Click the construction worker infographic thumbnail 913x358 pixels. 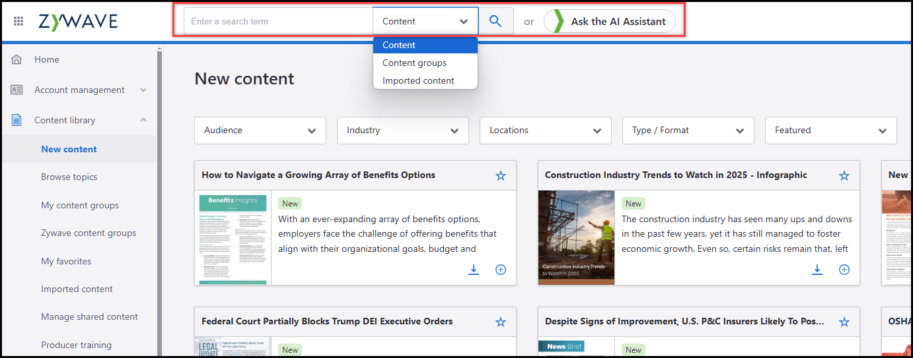click(576, 237)
